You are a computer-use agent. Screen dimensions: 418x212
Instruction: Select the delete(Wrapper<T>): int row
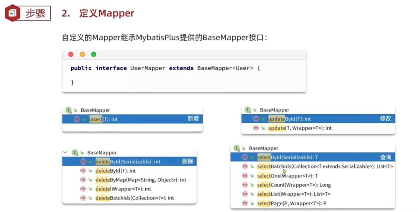[130, 189]
